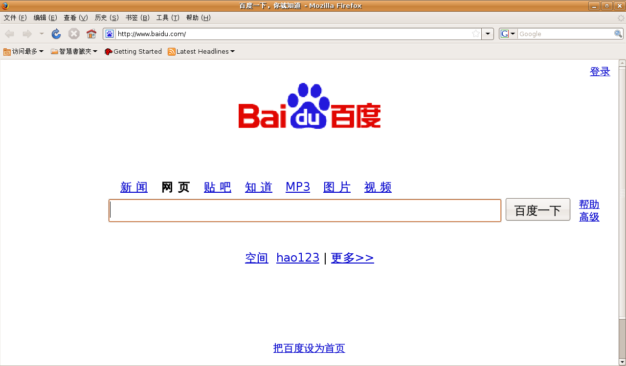Click the 登录 login link

(x=600, y=71)
